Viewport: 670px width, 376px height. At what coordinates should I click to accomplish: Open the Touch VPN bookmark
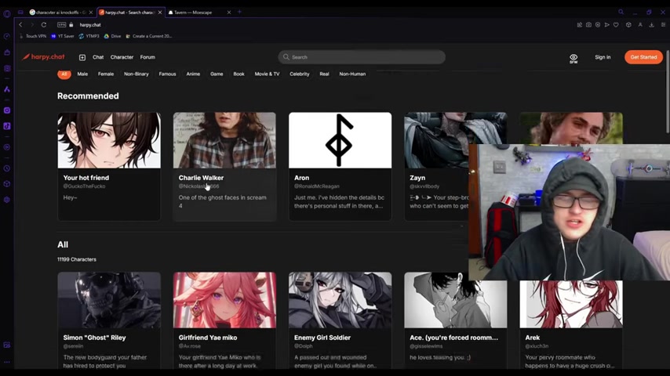point(33,36)
